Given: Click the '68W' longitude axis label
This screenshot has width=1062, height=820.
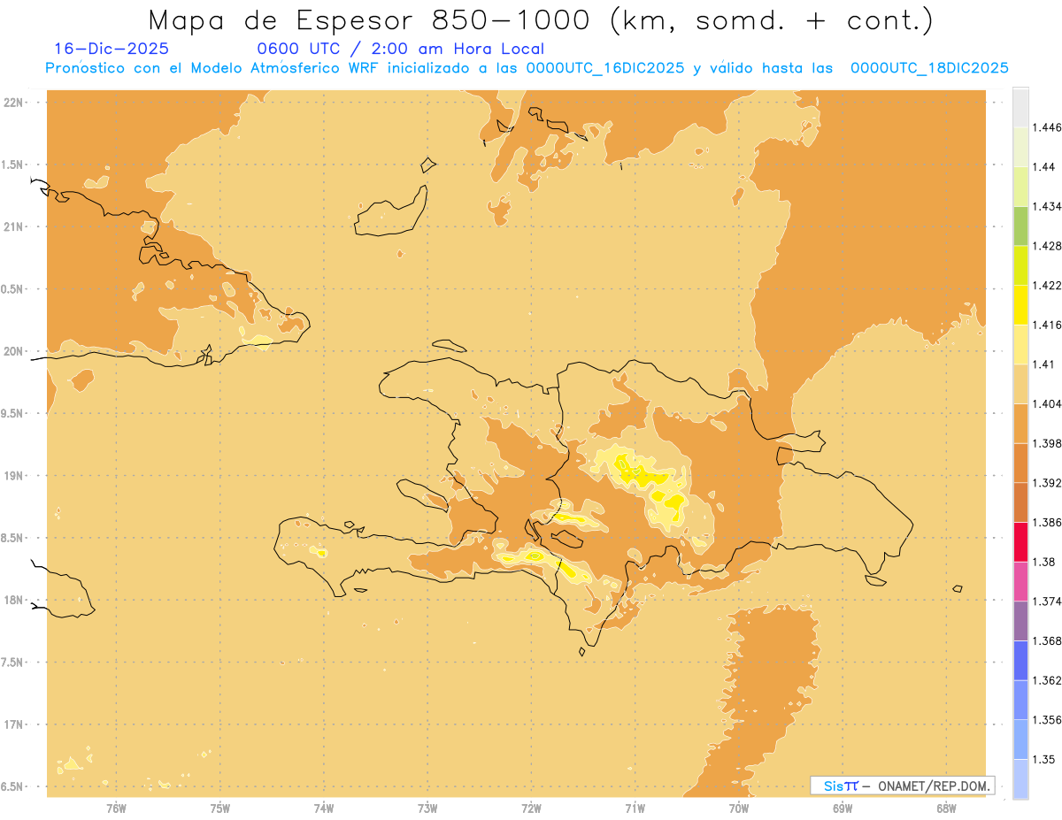Looking at the screenshot, I should [x=946, y=808].
